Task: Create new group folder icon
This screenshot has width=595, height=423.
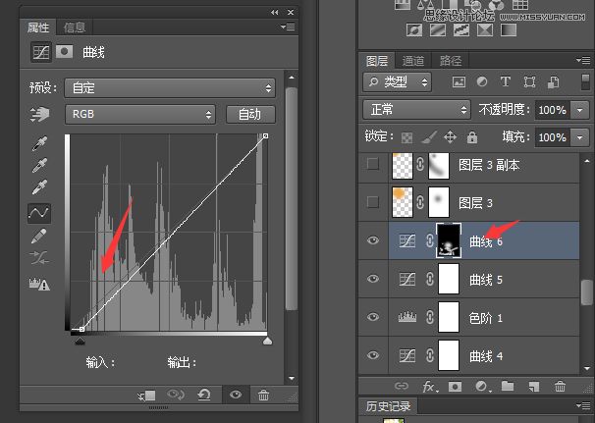Action: click(508, 386)
